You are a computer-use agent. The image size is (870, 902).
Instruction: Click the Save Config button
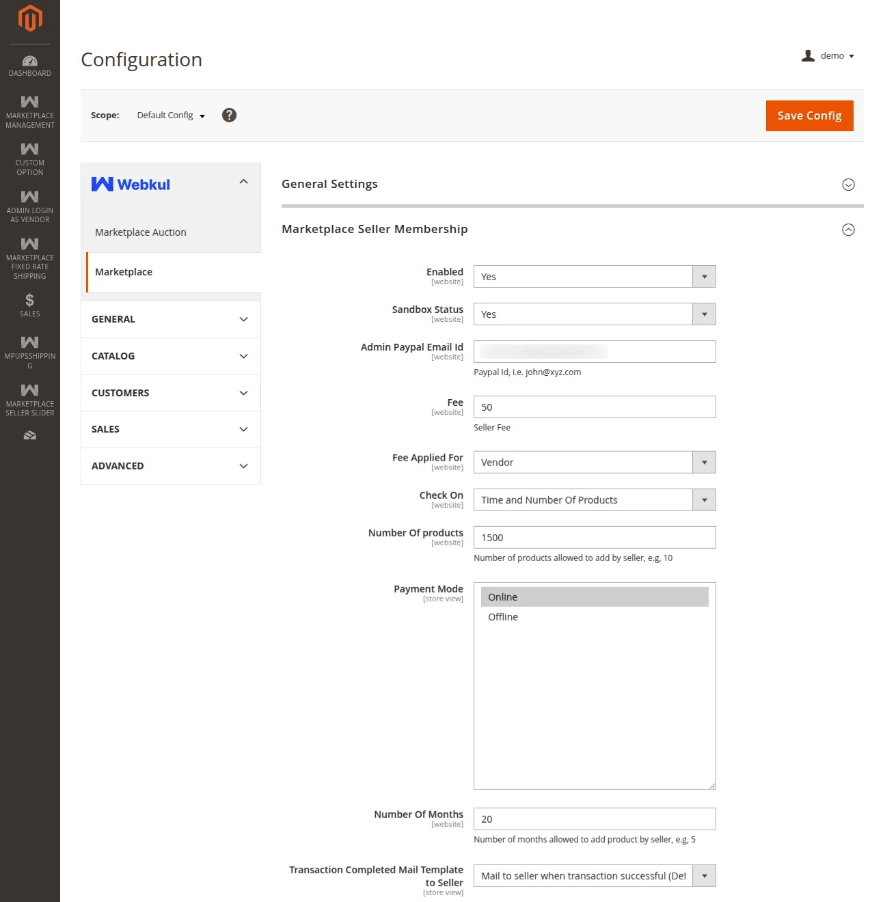[809, 115]
